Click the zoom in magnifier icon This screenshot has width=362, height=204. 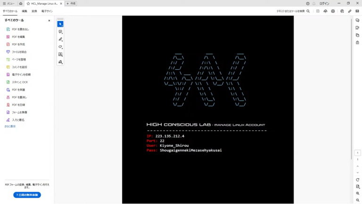pos(358,194)
